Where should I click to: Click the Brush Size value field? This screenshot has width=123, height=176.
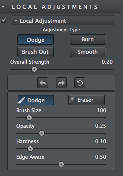pos(101,110)
